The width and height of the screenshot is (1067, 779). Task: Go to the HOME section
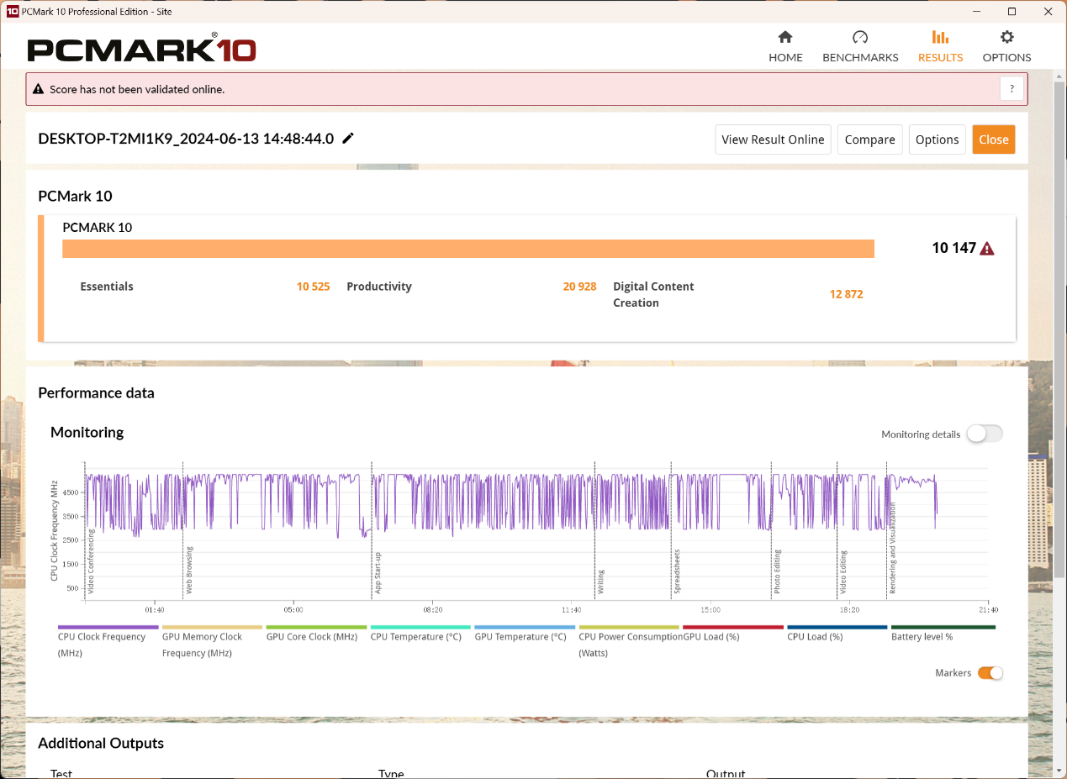785,47
